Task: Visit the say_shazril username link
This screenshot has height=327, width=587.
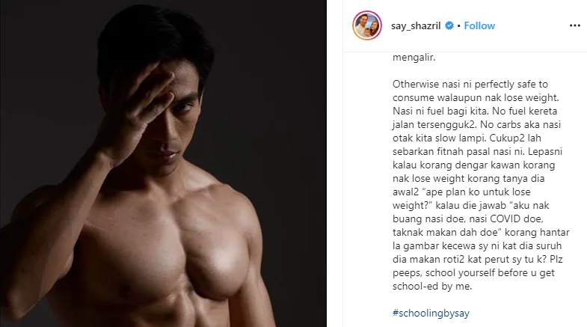Action: click(416, 26)
